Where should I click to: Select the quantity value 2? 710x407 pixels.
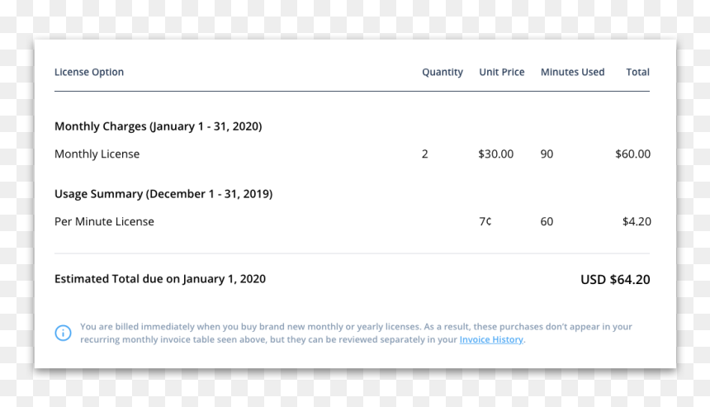coord(424,154)
